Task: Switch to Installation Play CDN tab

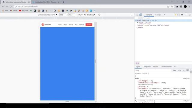Action: click(46, 2)
